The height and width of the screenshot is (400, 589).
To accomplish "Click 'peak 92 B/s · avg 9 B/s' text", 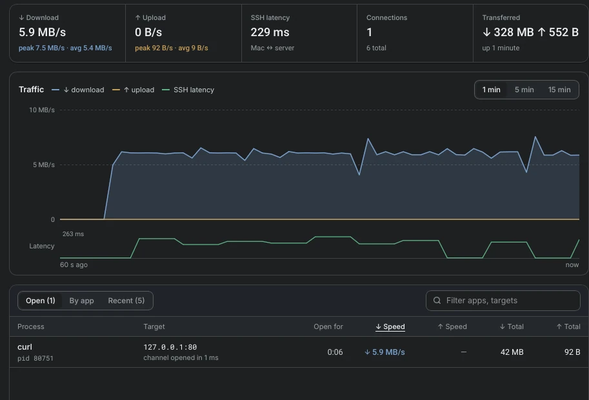I will (172, 48).
